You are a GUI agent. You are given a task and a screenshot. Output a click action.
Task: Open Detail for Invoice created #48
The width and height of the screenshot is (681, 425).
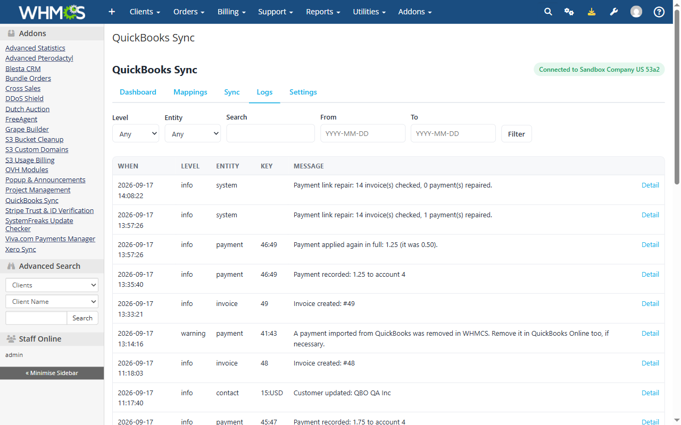(650, 363)
